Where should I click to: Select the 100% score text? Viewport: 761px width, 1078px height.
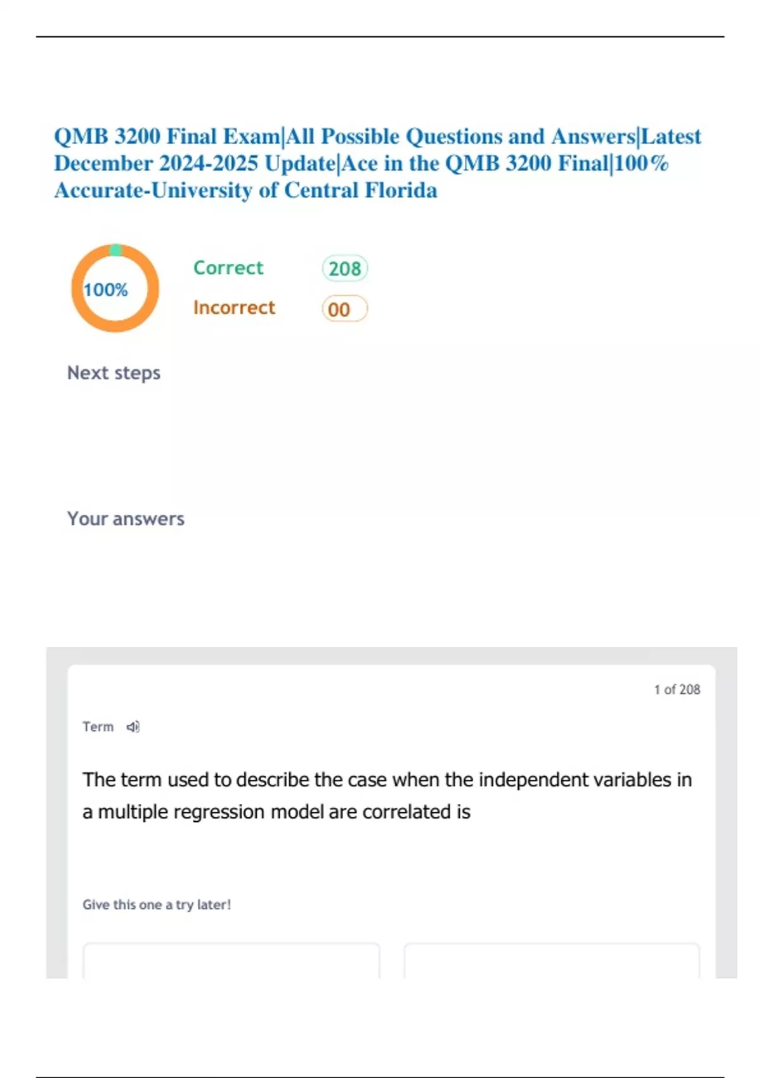point(106,290)
